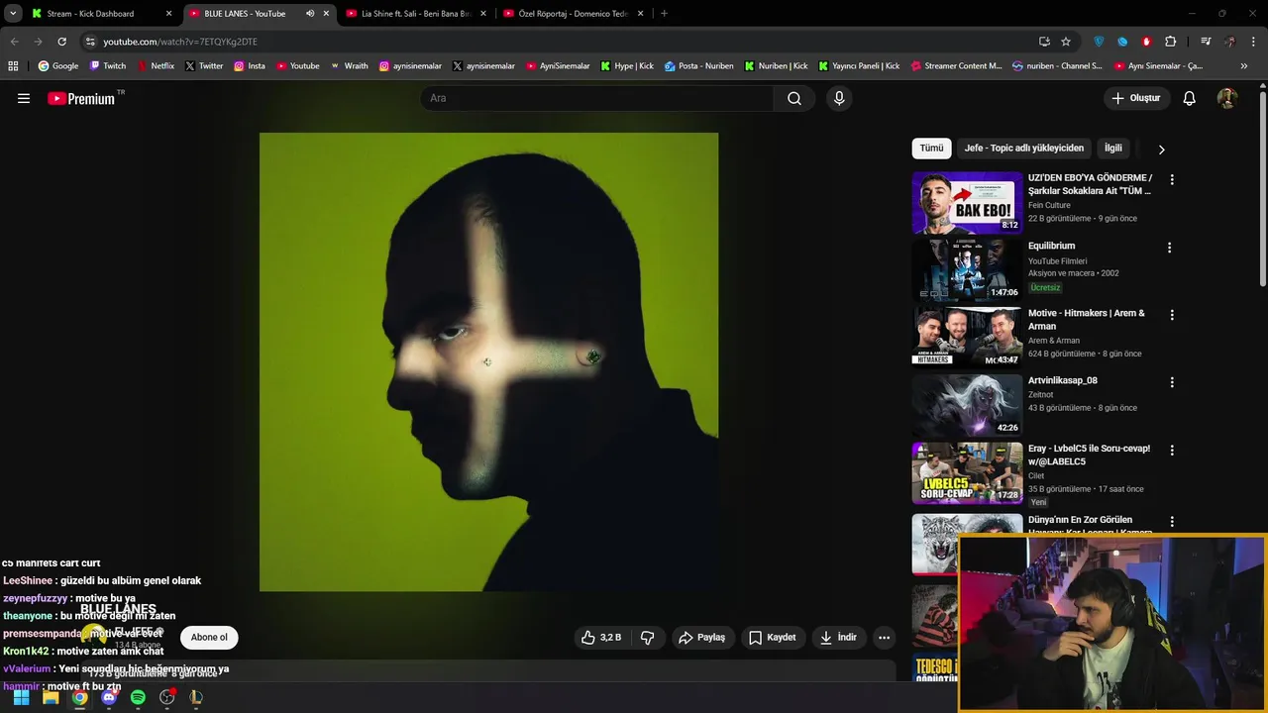Open Twitch bookmark
The width and height of the screenshot is (1268, 713).
(x=108, y=66)
